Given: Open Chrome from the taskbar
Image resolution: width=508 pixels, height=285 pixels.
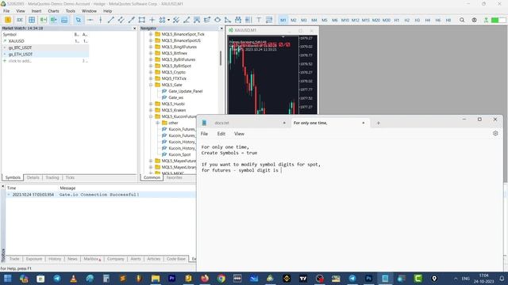Looking at the screenshot, I should [x=221, y=278].
